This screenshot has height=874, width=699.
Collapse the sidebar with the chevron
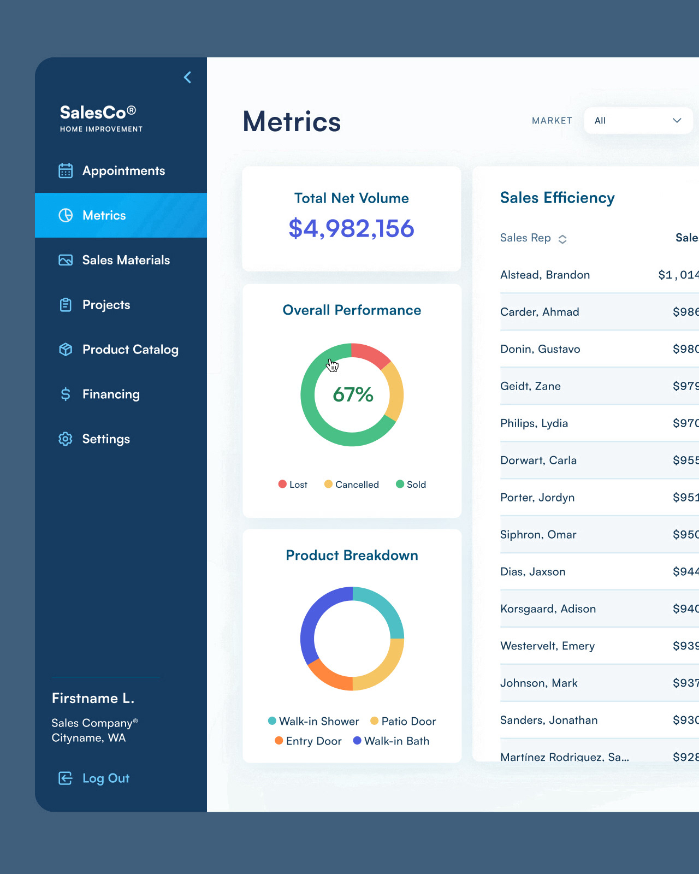[187, 78]
